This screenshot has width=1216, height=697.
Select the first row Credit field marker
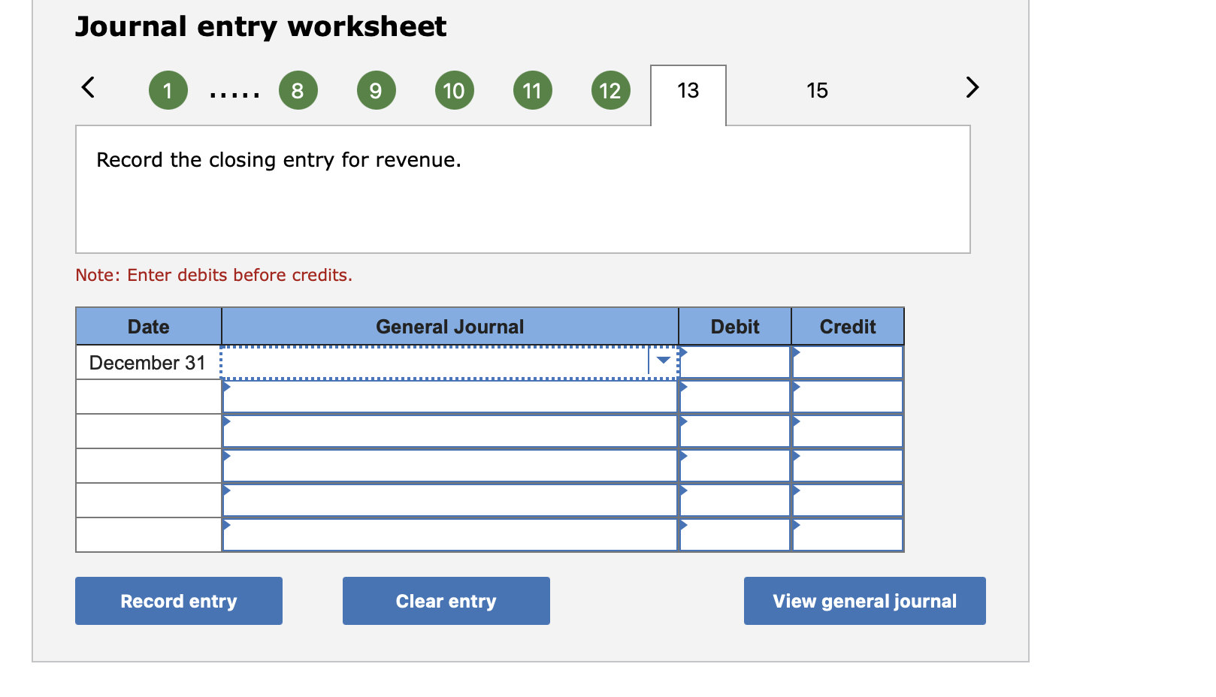(x=796, y=352)
